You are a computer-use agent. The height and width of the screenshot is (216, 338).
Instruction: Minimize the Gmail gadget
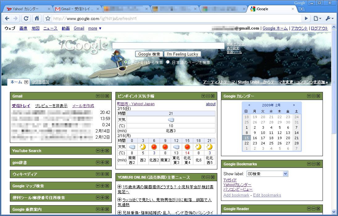102,96
